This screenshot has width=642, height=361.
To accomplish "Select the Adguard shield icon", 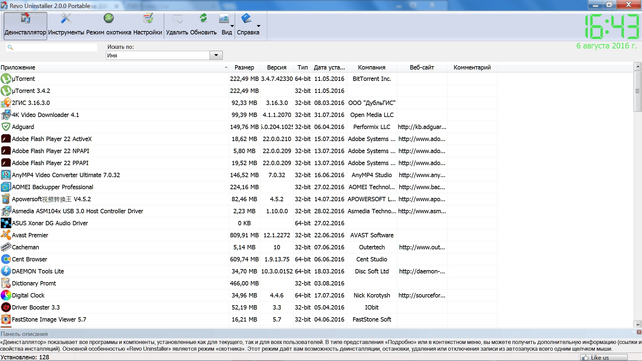I will [6, 127].
